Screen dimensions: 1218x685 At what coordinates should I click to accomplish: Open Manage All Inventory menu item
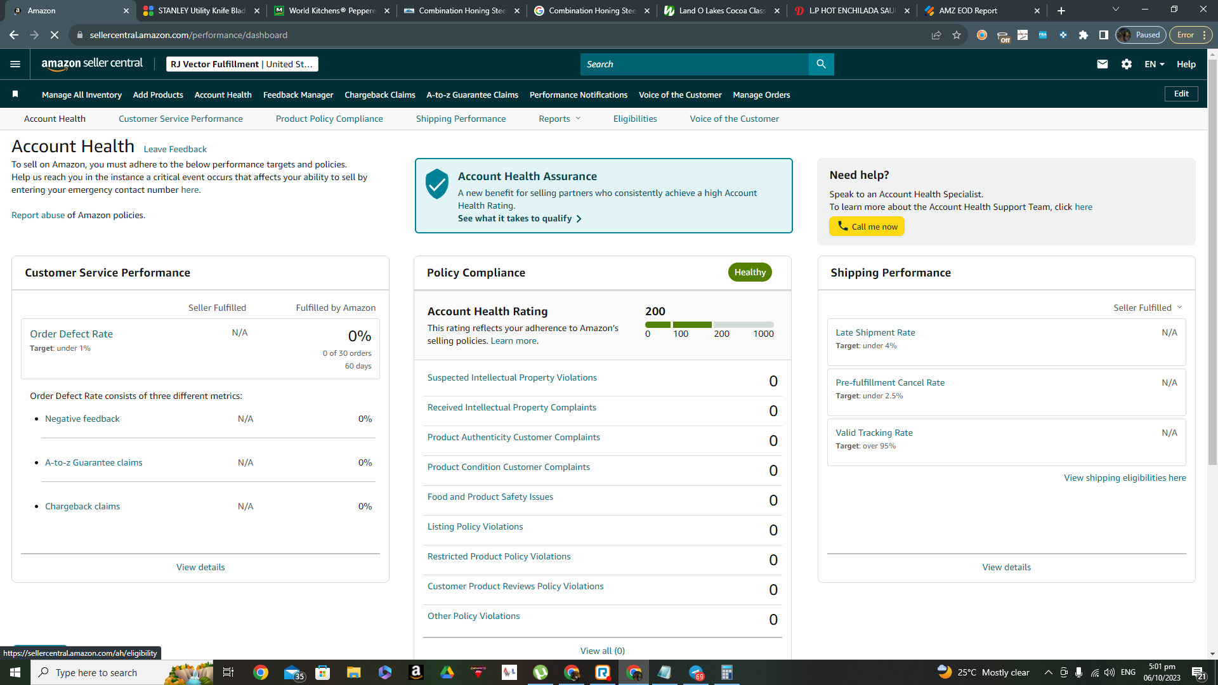(82, 95)
